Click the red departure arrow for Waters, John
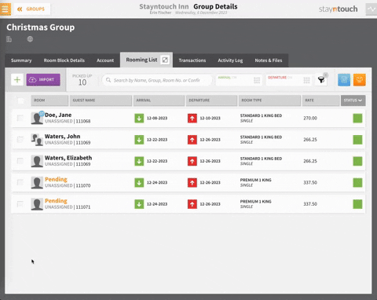Screen dimensions: 377x300 (192, 140)
